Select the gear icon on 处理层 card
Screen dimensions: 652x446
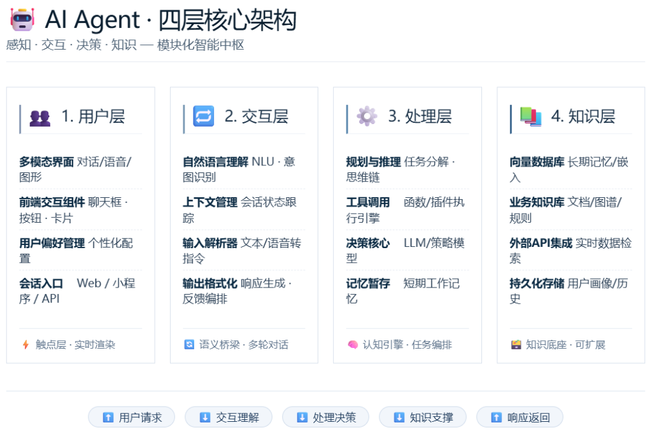point(366,116)
